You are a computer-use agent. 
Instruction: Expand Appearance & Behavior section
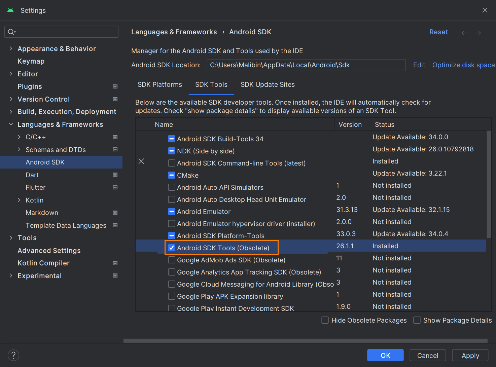tap(11, 48)
